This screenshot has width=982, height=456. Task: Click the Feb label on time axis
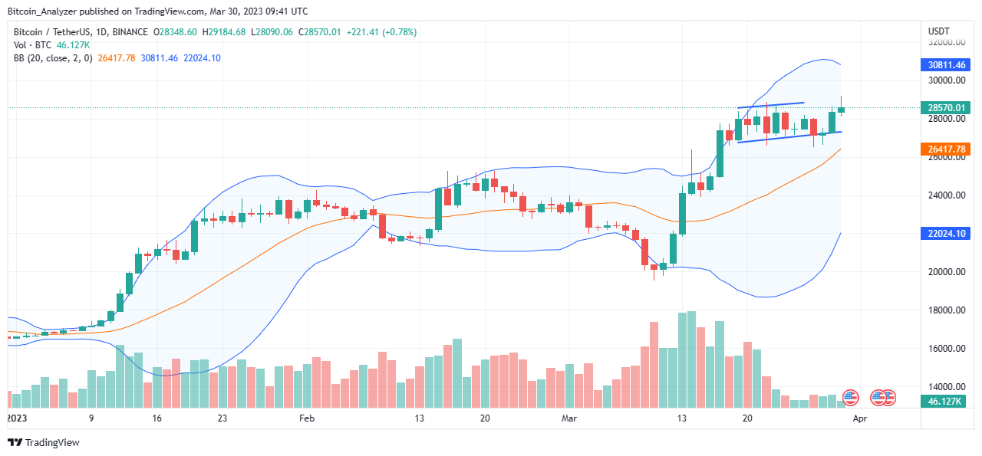click(307, 418)
